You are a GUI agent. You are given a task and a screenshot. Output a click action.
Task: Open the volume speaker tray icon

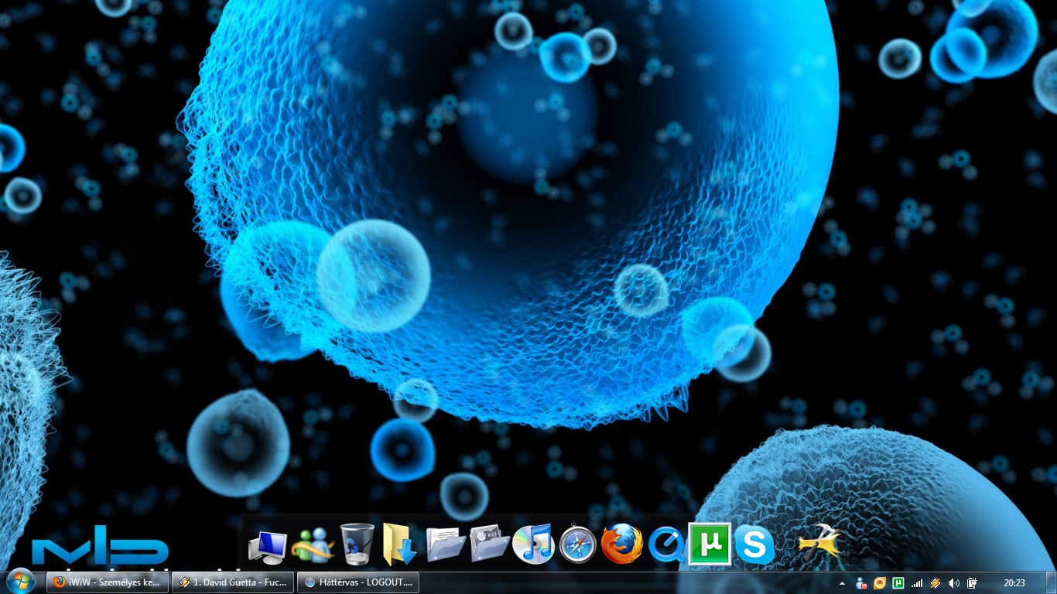pos(953,583)
